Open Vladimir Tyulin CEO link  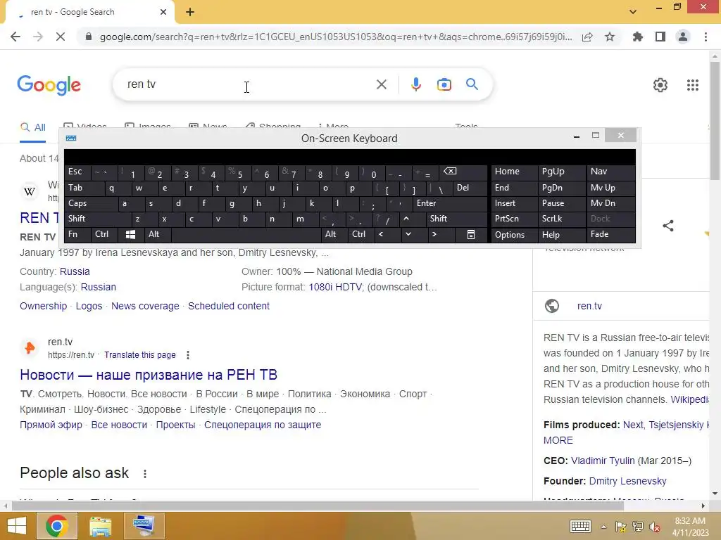pyautogui.click(x=603, y=461)
